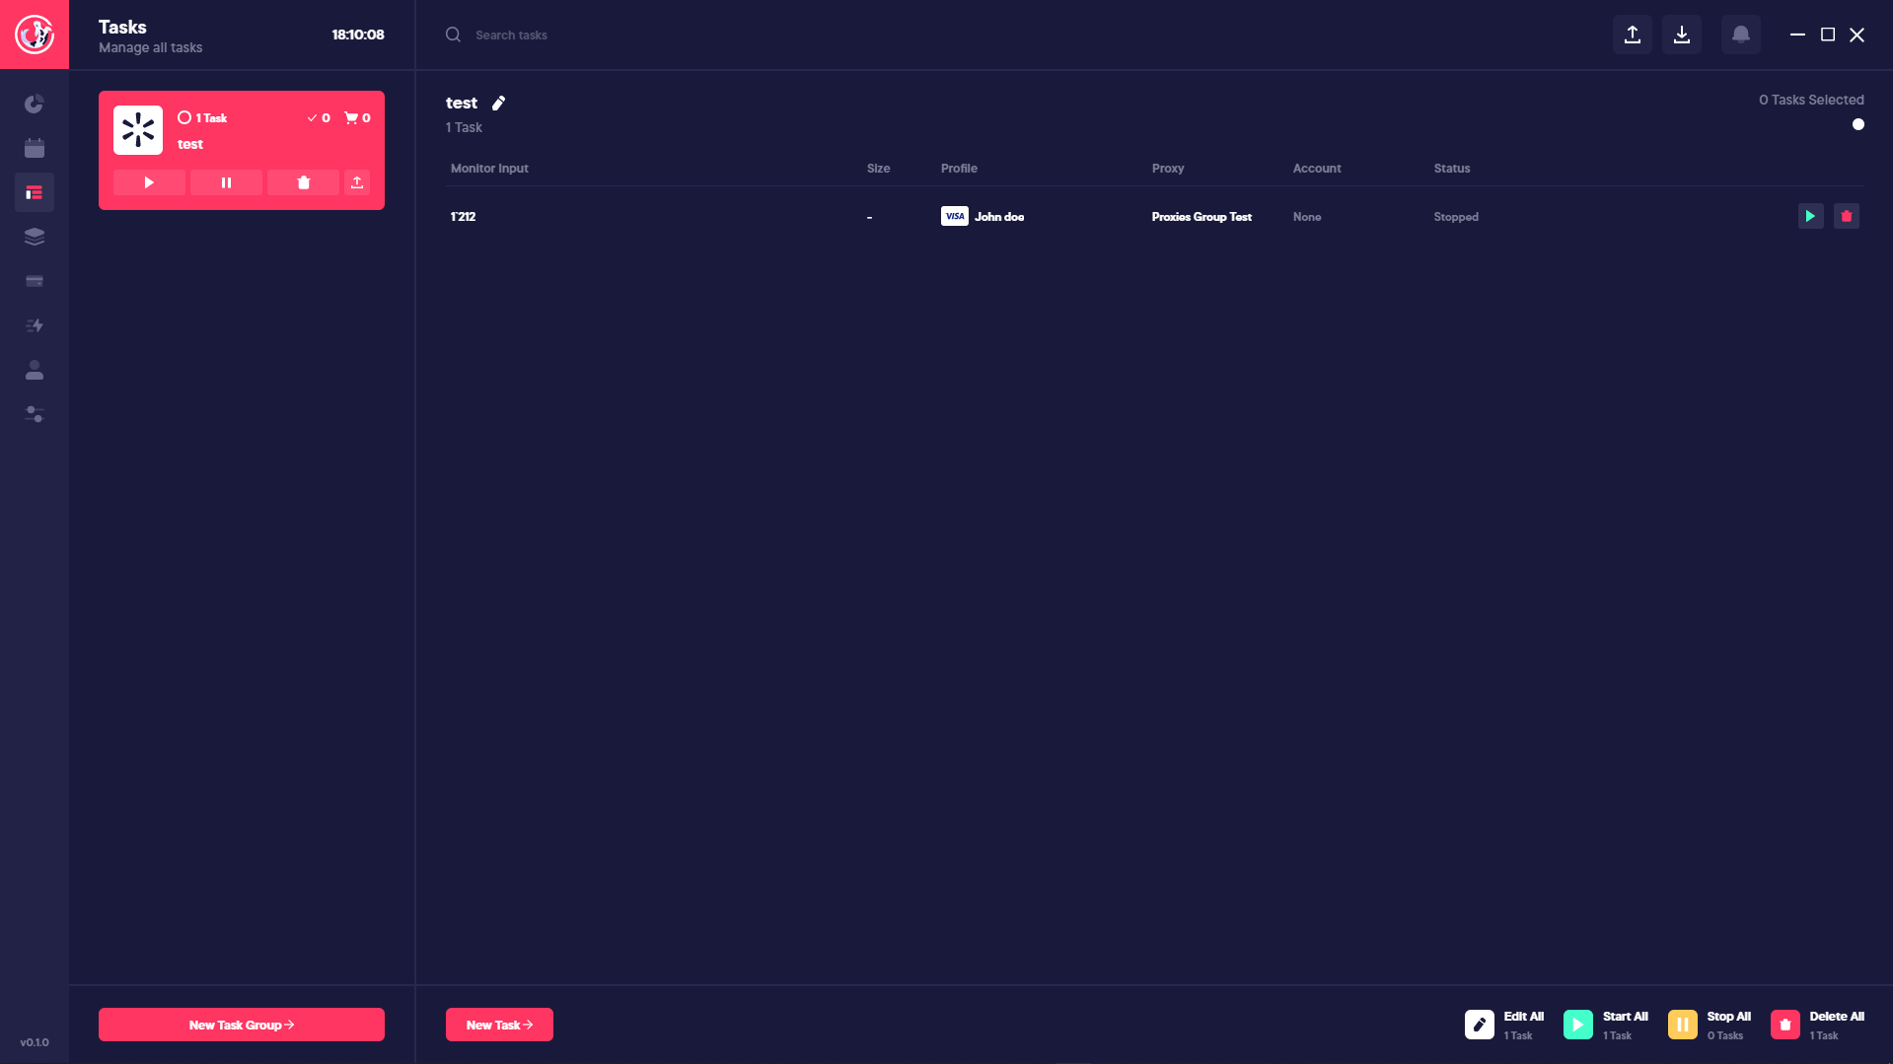The image size is (1893, 1064).
Task: Open the credit card sidebar icon
Action: pyautogui.click(x=35, y=281)
